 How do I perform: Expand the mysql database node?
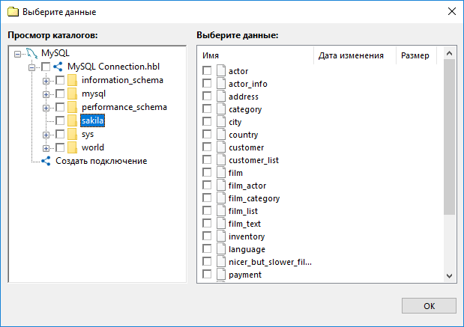click(46, 94)
